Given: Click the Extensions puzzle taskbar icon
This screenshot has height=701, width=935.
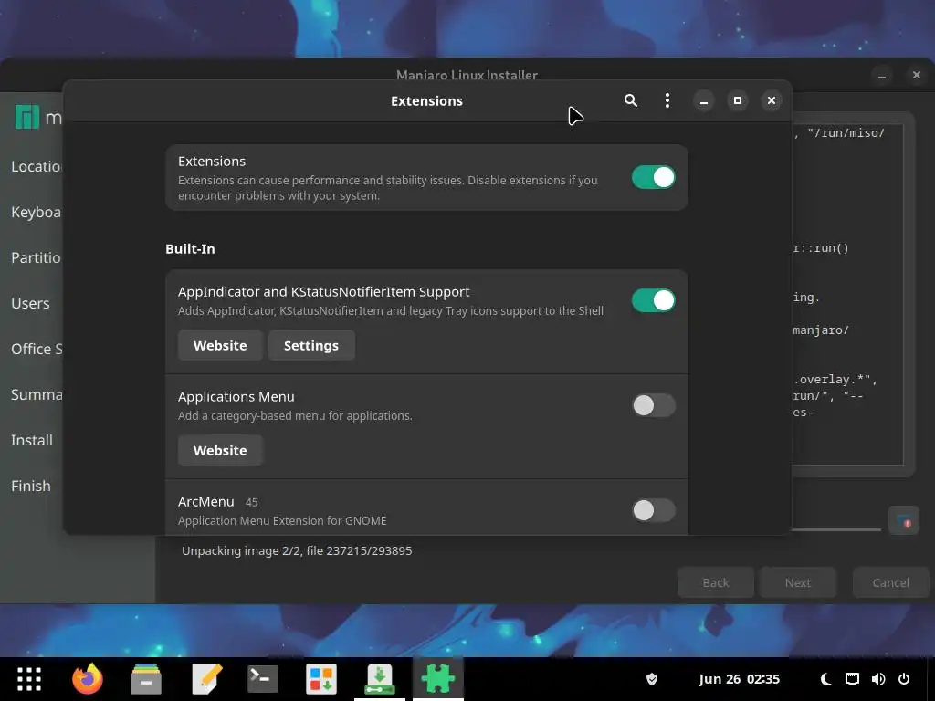Looking at the screenshot, I should tap(438, 679).
